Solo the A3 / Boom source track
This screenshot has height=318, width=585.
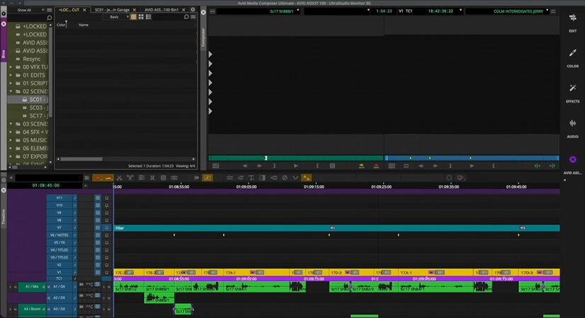click(x=11, y=309)
